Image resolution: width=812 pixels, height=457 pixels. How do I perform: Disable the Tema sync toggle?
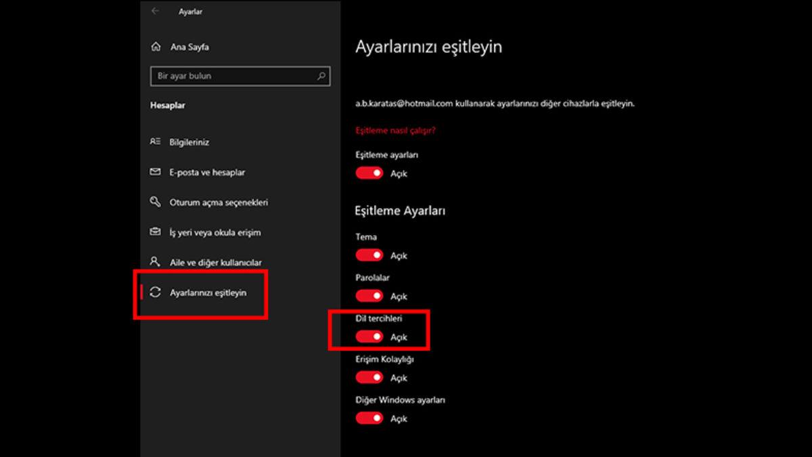(x=369, y=255)
